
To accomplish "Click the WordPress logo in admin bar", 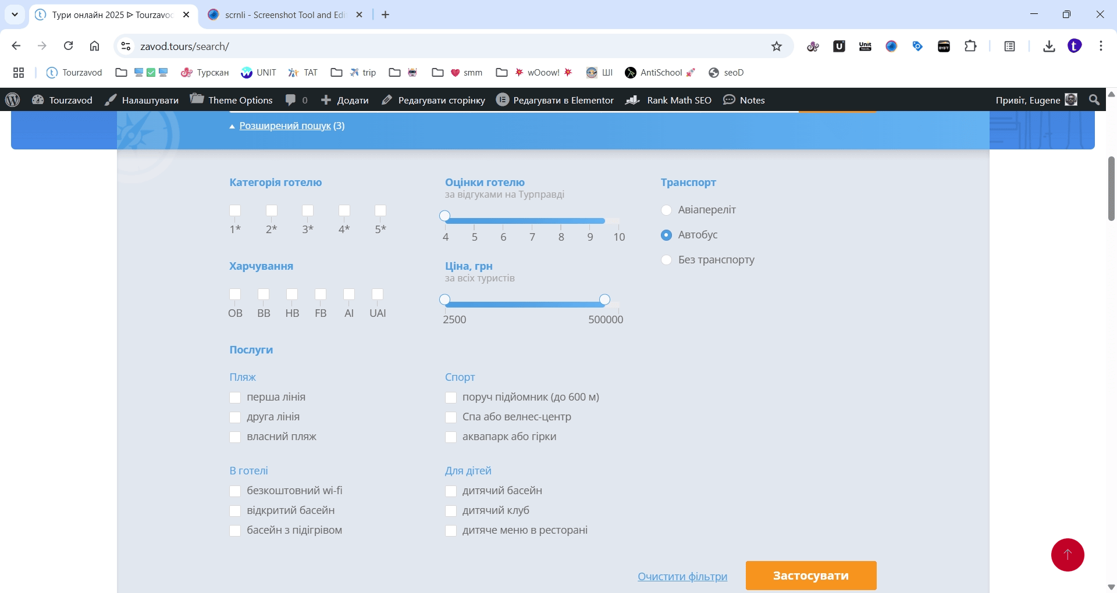I will 13,100.
